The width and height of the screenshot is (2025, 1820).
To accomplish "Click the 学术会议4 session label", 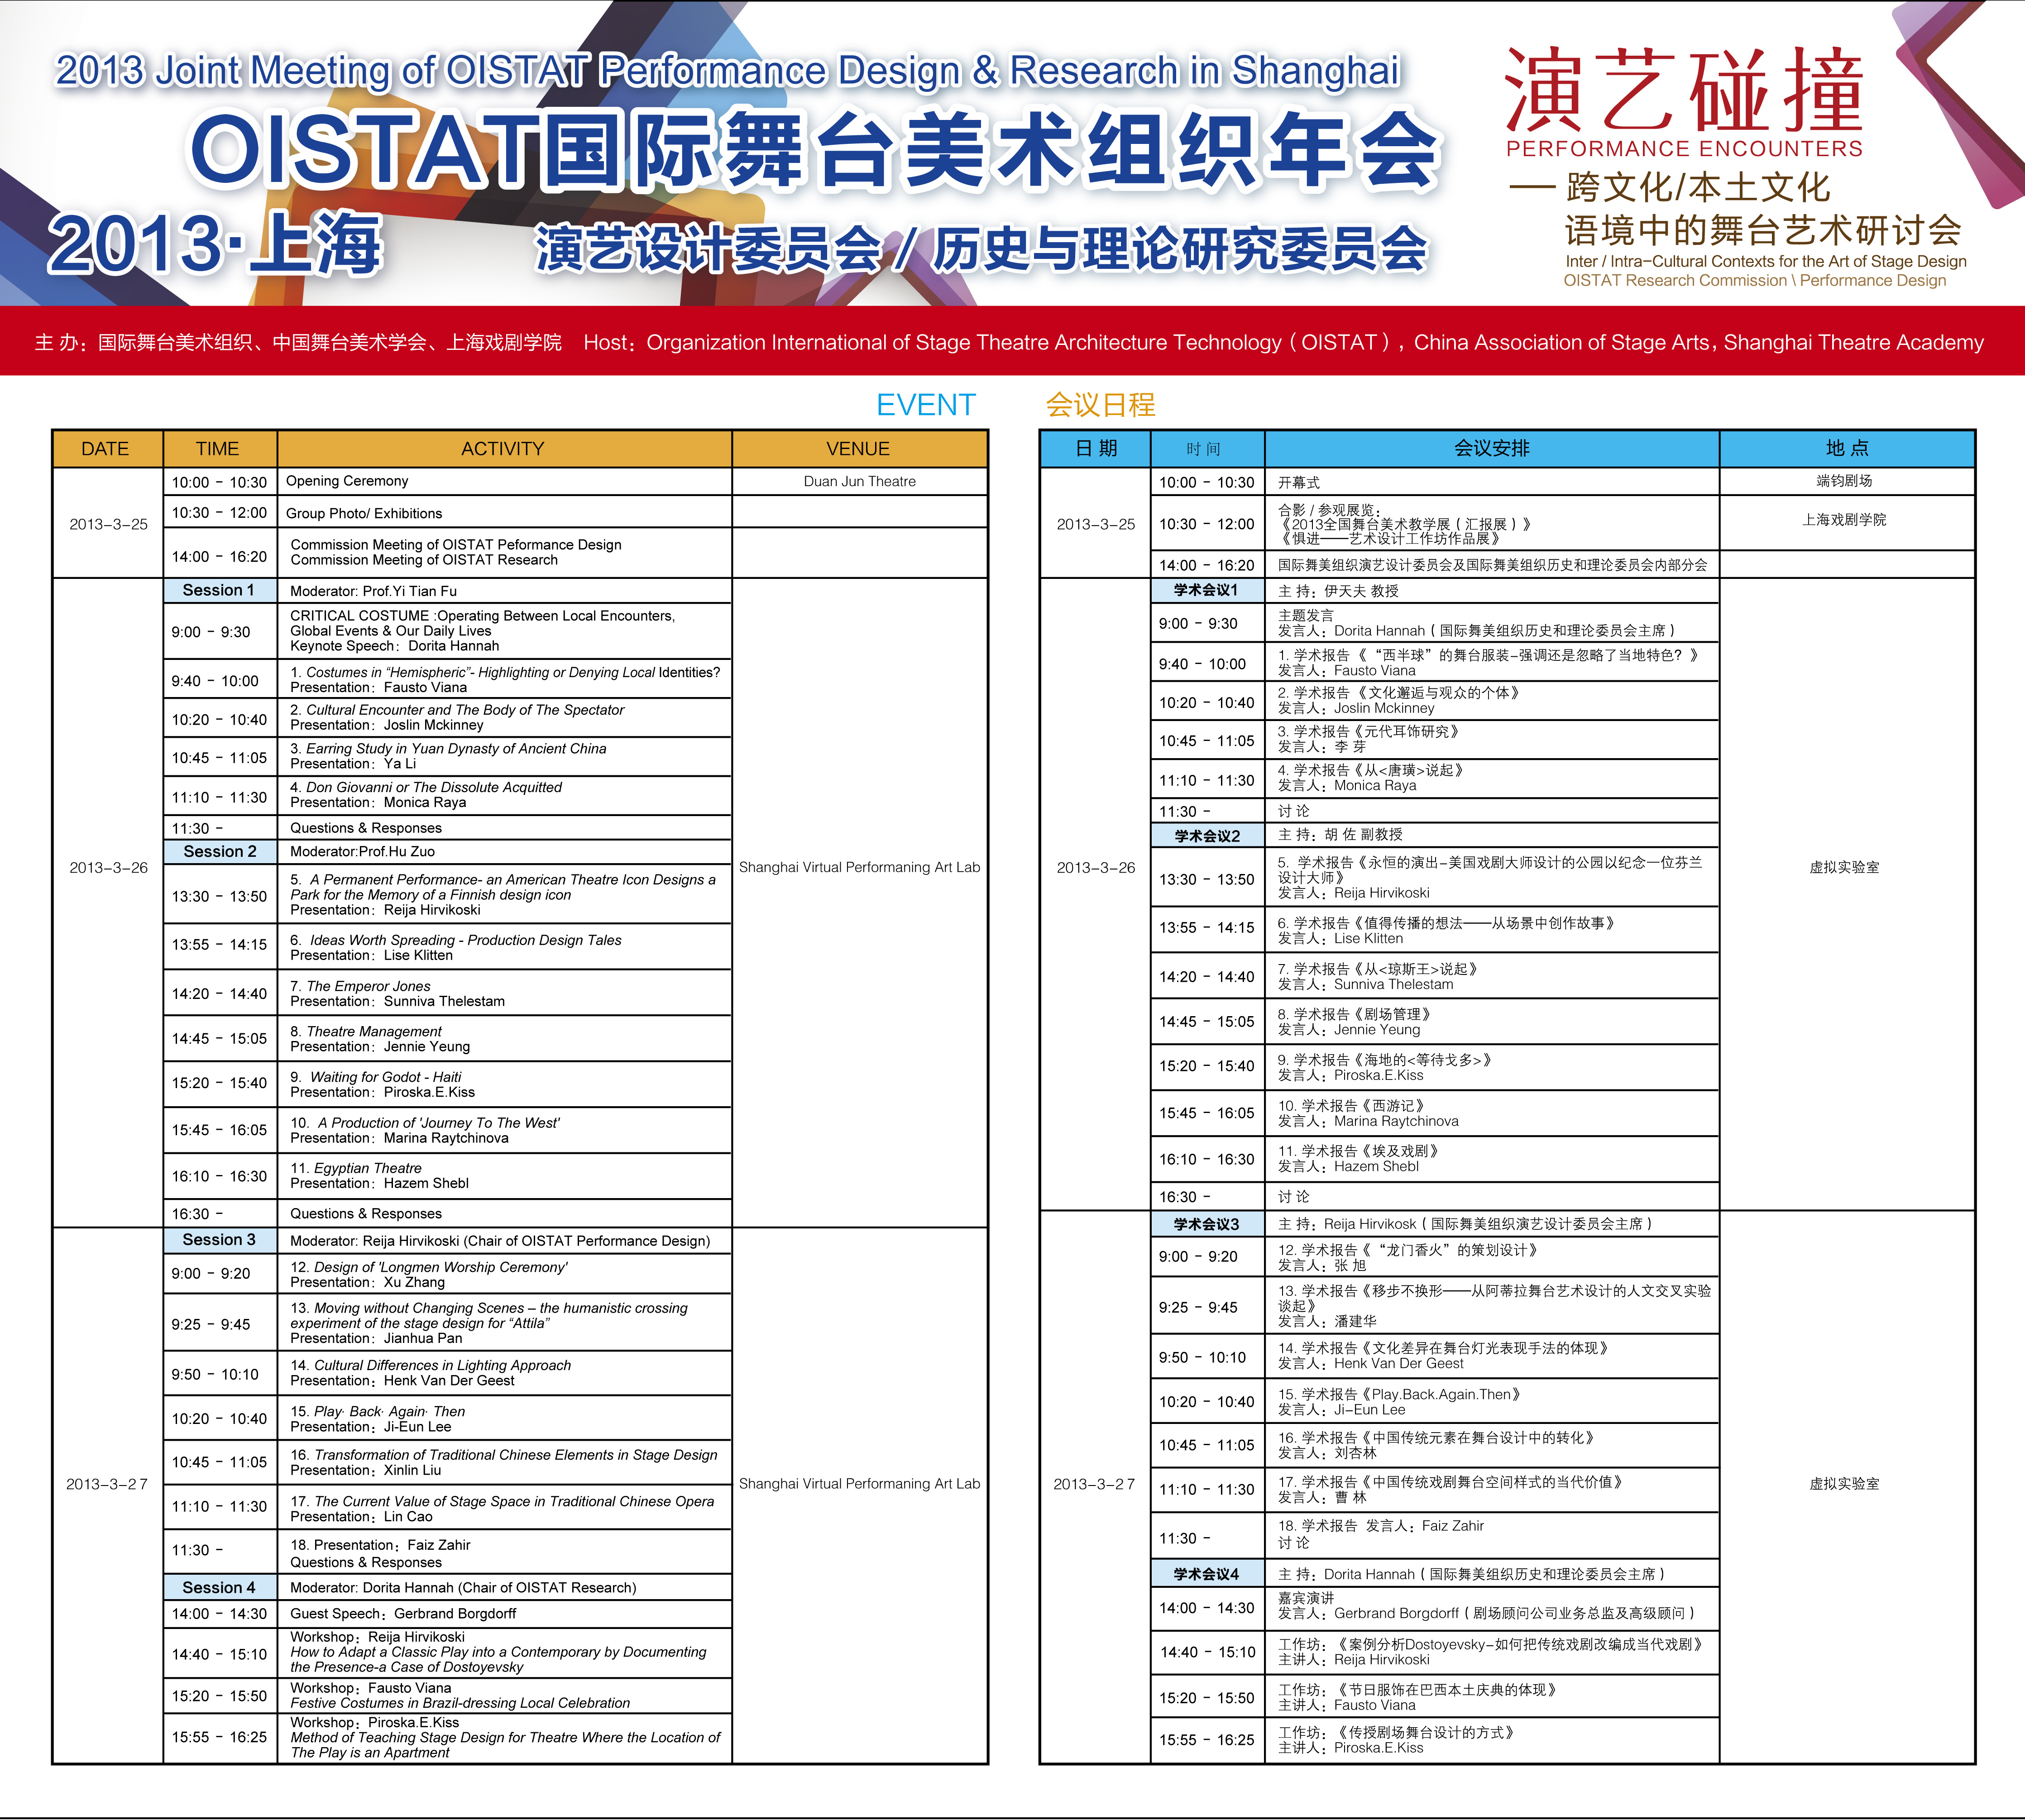I will click(1206, 1574).
